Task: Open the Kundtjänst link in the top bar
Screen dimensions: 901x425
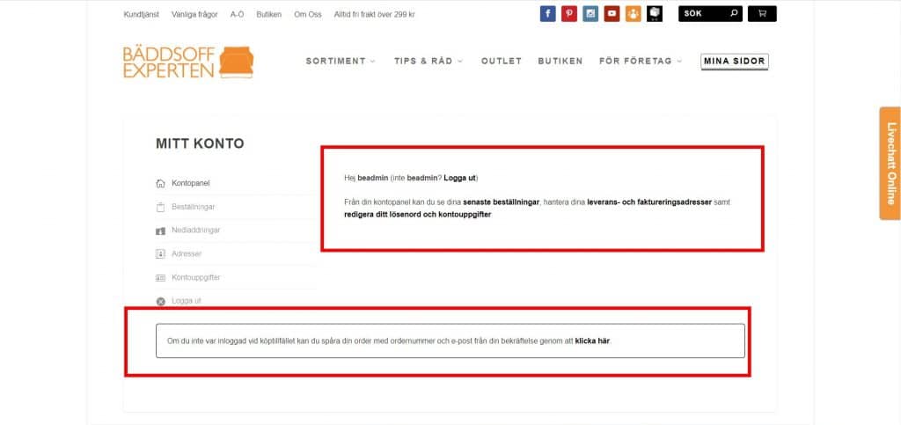Action: (142, 14)
